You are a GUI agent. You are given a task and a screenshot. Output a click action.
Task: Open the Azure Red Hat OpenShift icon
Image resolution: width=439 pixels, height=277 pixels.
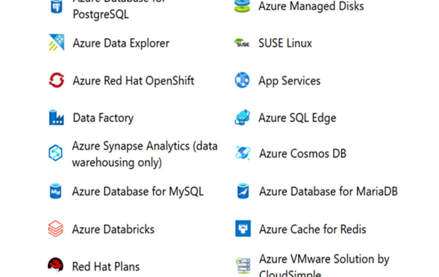point(57,80)
